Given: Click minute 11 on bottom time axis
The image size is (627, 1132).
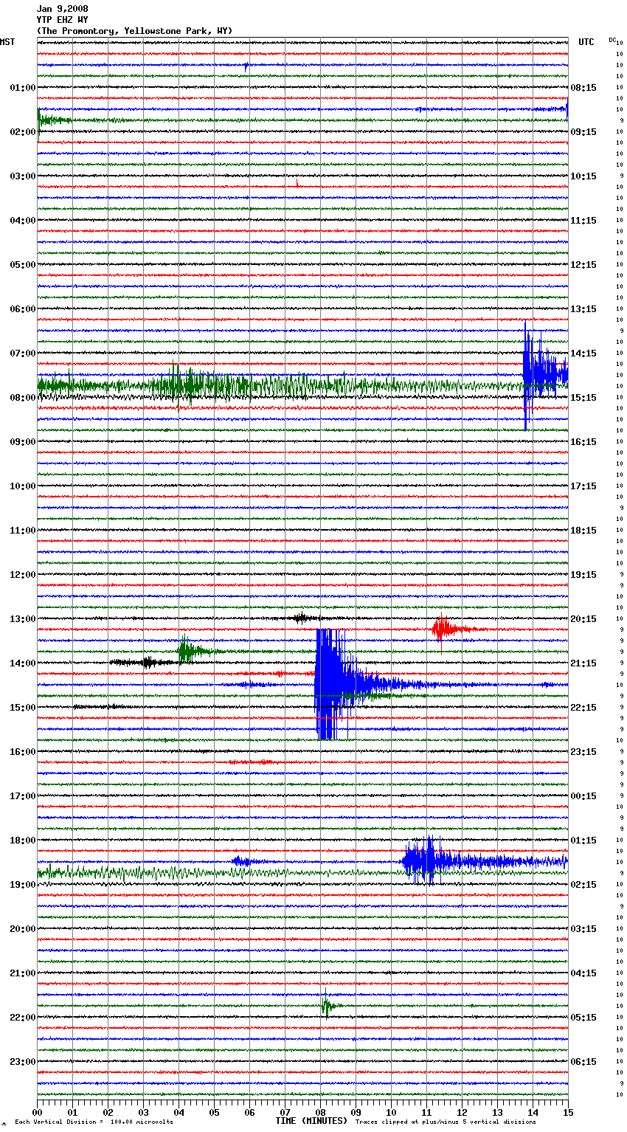Looking at the screenshot, I should (x=426, y=1112).
